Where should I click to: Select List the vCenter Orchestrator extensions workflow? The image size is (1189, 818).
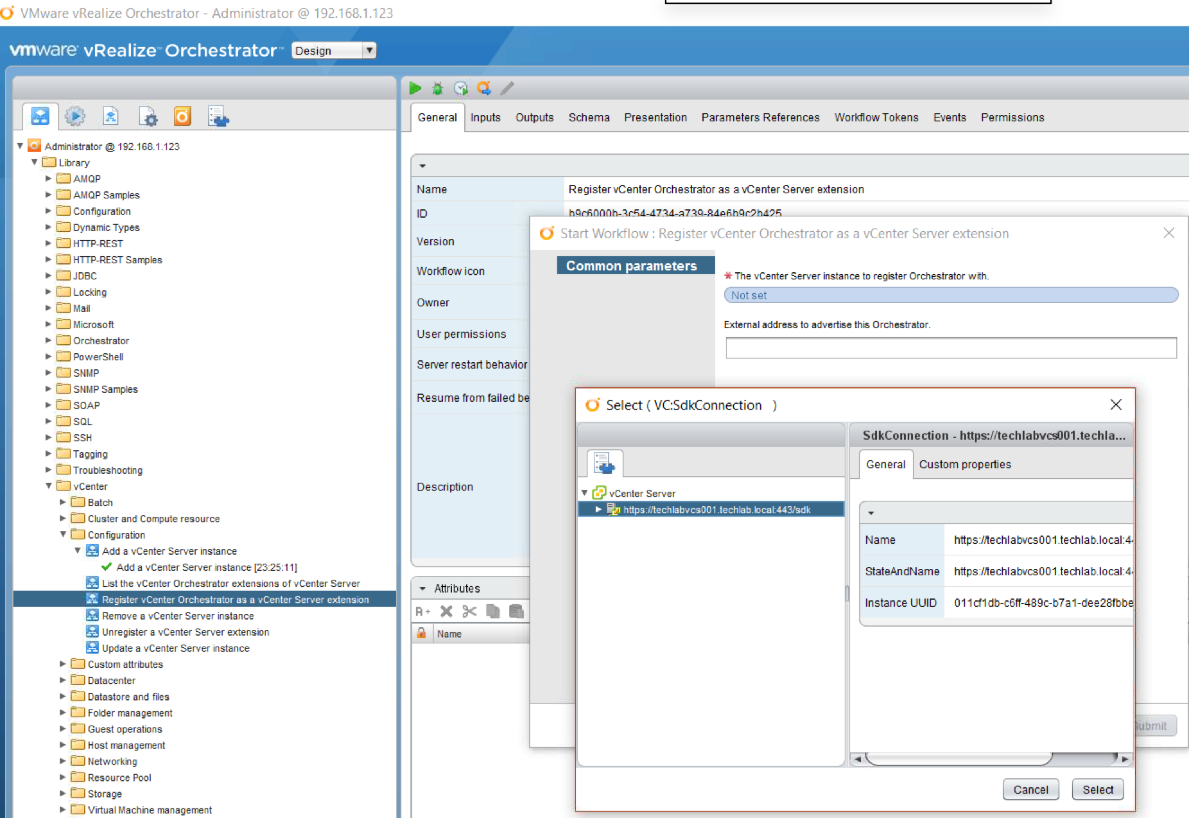(231, 583)
